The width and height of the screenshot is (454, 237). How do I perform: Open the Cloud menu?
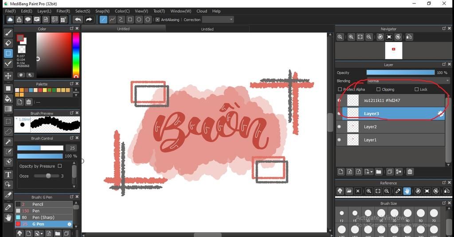202,11
